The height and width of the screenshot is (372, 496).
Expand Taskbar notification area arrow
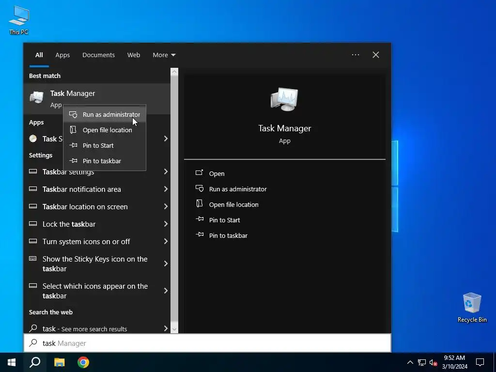point(166,189)
